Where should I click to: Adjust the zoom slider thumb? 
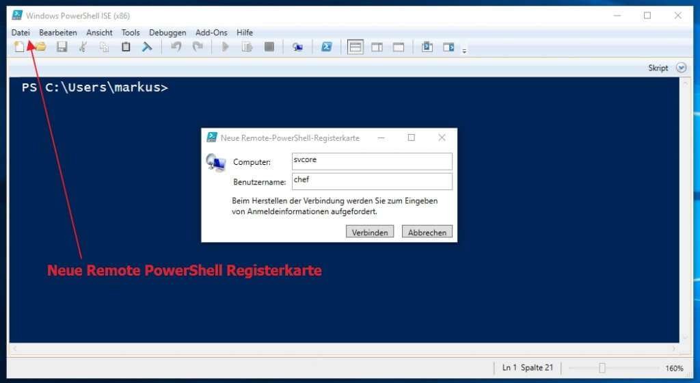point(602,368)
